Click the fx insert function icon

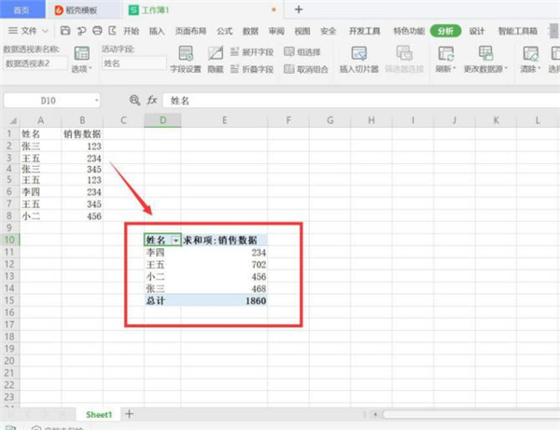click(151, 99)
